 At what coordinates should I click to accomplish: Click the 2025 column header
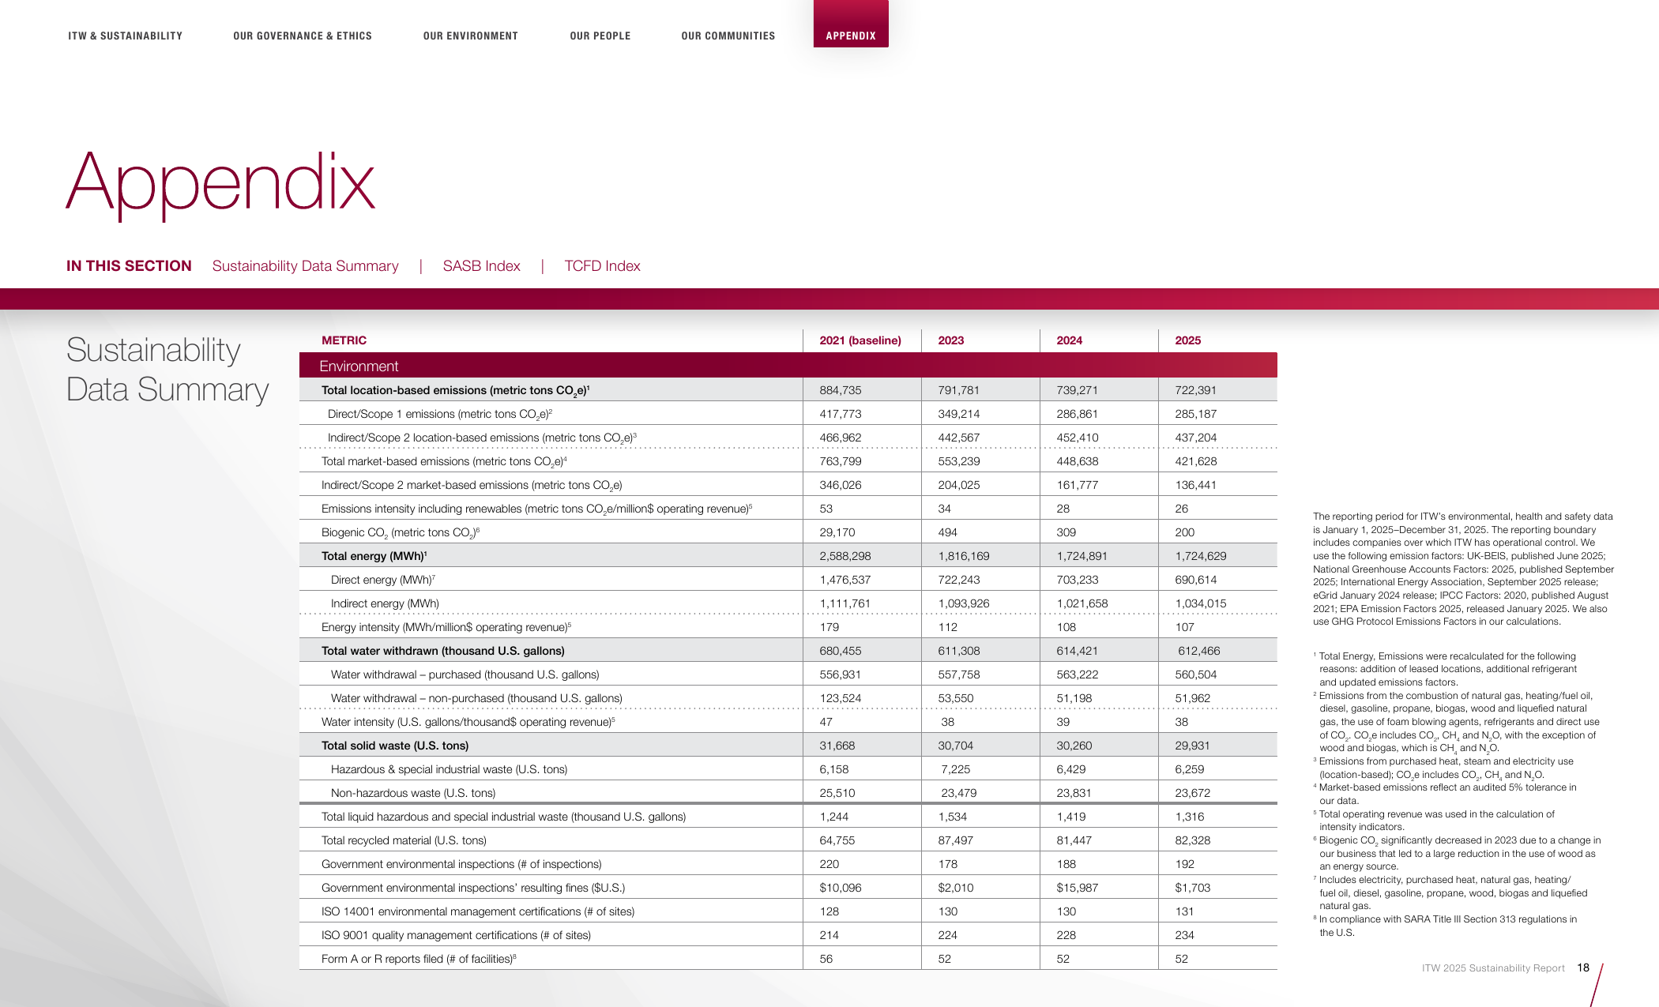[x=1188, y=340]
